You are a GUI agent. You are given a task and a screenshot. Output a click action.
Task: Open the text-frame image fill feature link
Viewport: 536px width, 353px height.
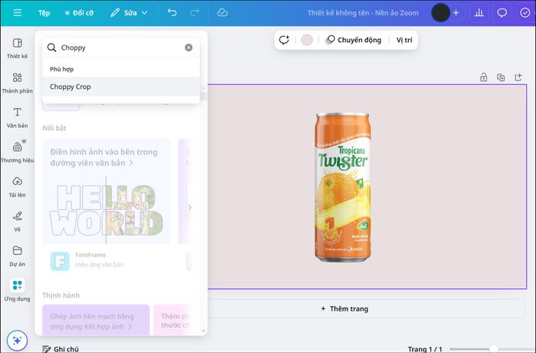[103, 157]
